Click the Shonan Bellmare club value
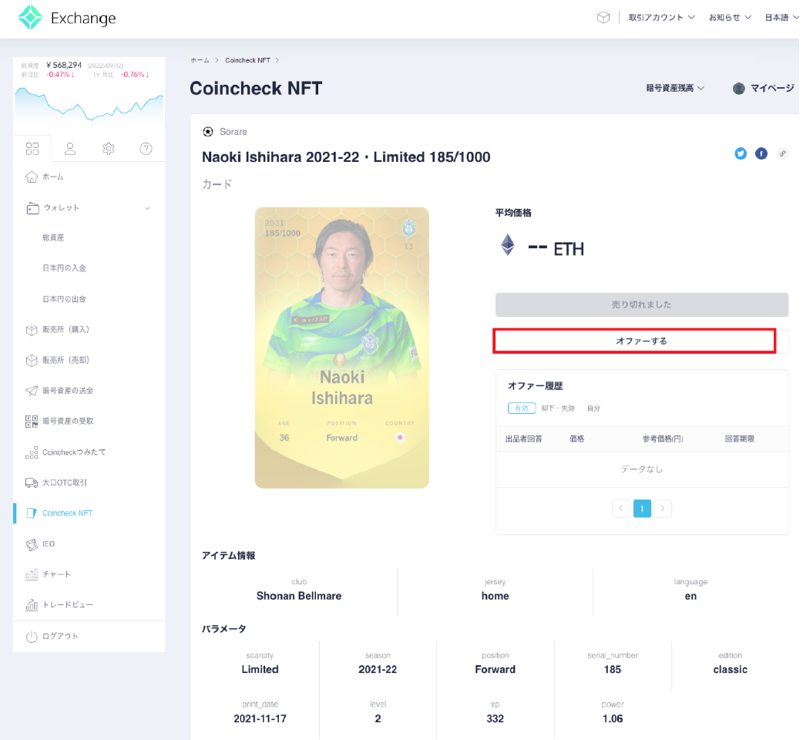Screen dimensions: 803x740 299,596
